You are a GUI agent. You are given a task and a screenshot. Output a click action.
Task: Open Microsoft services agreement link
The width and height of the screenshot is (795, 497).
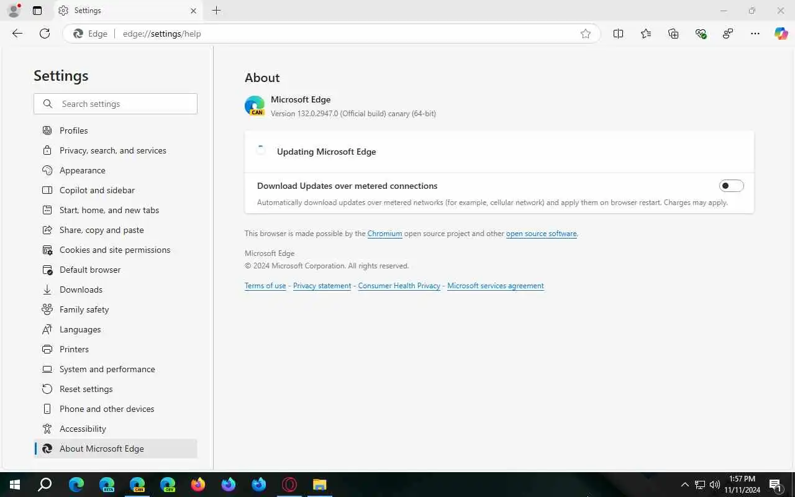click(x=496, y=286)
